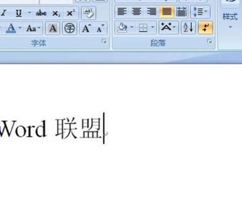This screenshot has height=215, width=242.
Task: Toggle justify alignment
Action: point(167,12)
